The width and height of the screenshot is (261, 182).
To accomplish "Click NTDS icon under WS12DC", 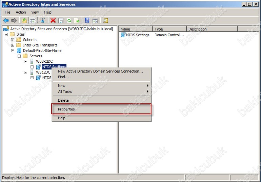I will 38,78.
